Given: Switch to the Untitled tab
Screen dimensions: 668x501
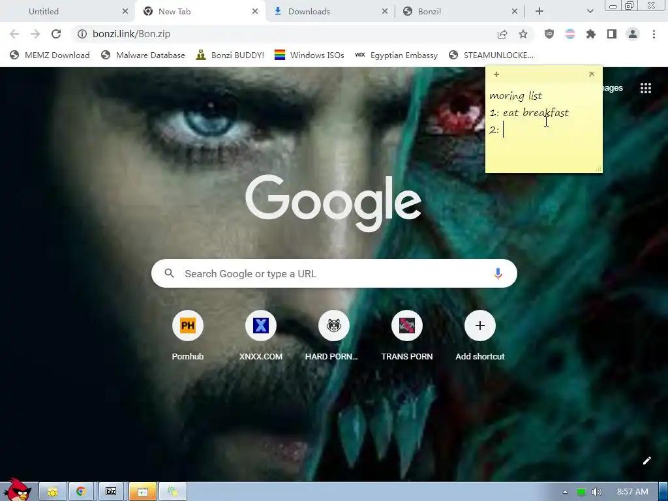Looking at the screenshot, I should pos(68,12).
